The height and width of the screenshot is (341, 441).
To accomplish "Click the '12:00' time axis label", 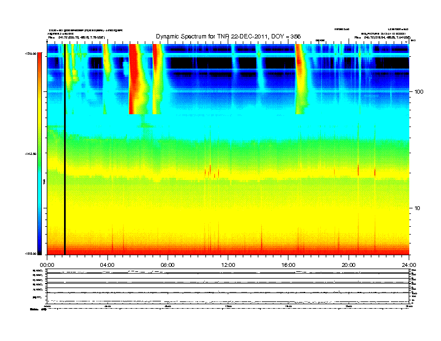I will pyautogui.click(x=228, y=265).
